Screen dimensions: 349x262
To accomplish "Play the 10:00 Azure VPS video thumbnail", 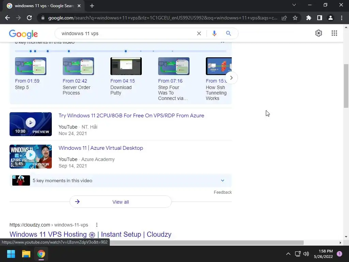I will [x=31, y=124].
